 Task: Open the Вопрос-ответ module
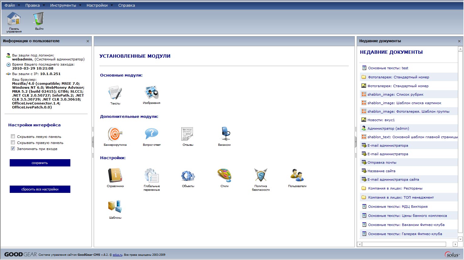point(152,136)
